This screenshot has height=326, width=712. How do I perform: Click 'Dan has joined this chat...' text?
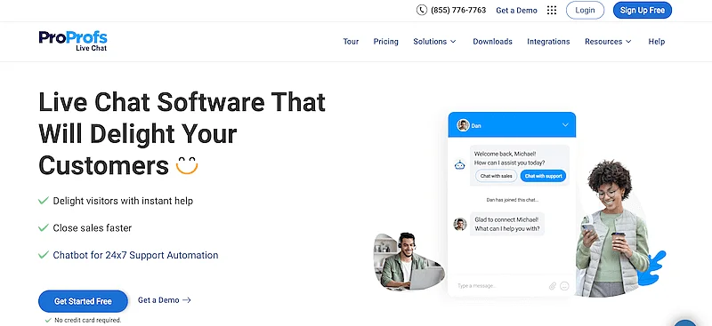[x=513, y=200]
